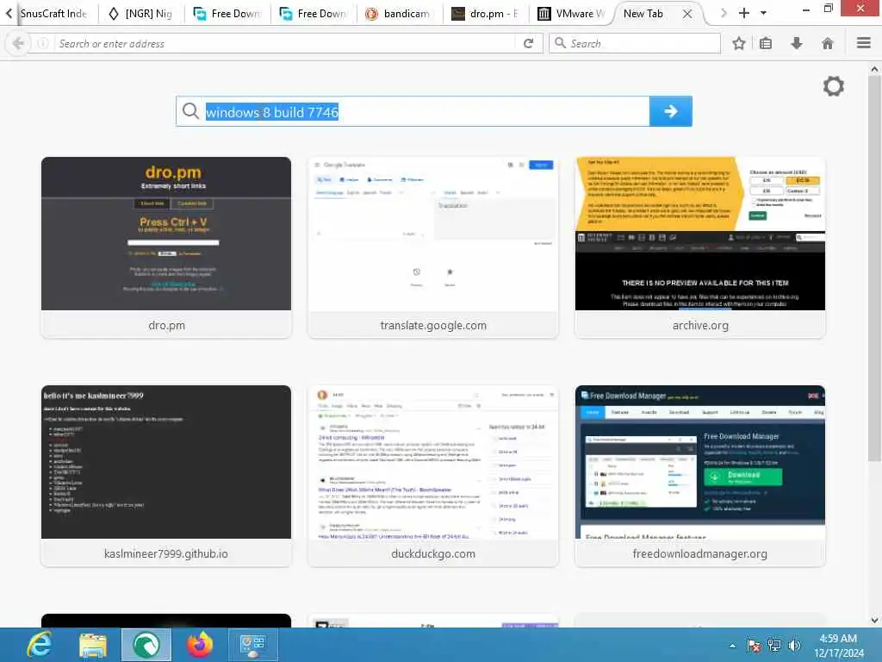882x662 pixels.
Task: Switch to the first Free Download tab
Action: pos(228,14)
